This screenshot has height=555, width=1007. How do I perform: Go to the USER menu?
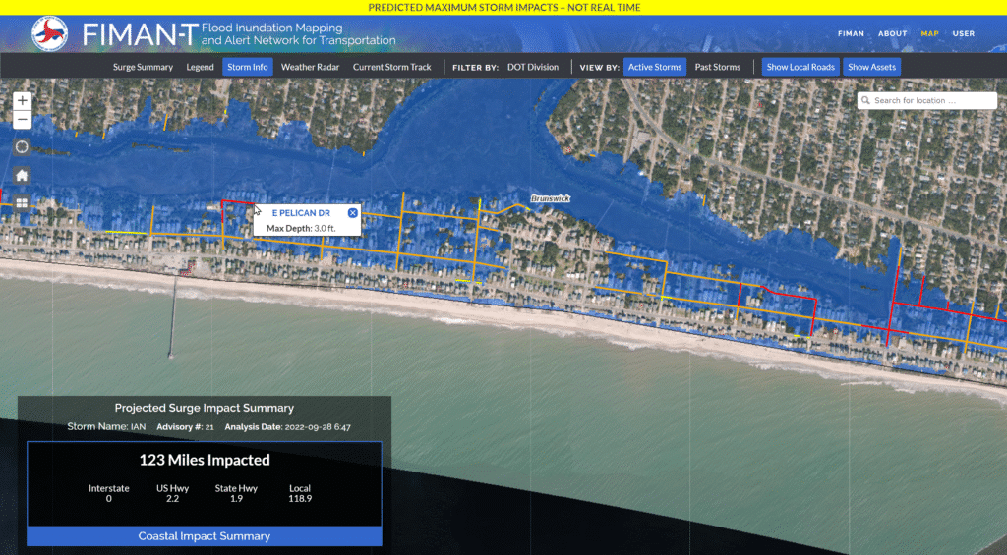[x=963, y=33]
